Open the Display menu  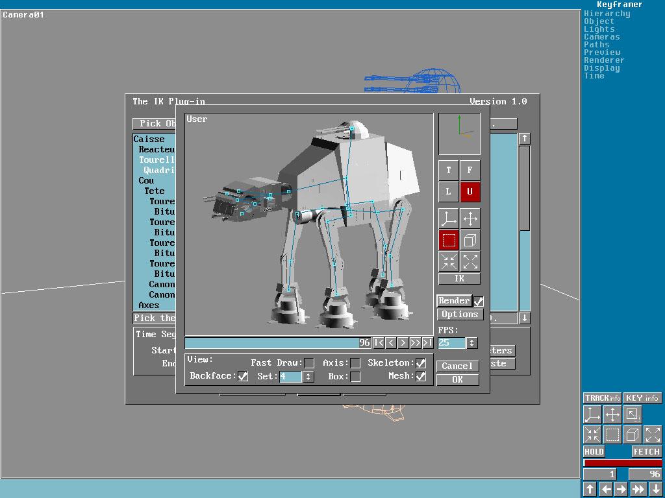click(x=602, y=67)
